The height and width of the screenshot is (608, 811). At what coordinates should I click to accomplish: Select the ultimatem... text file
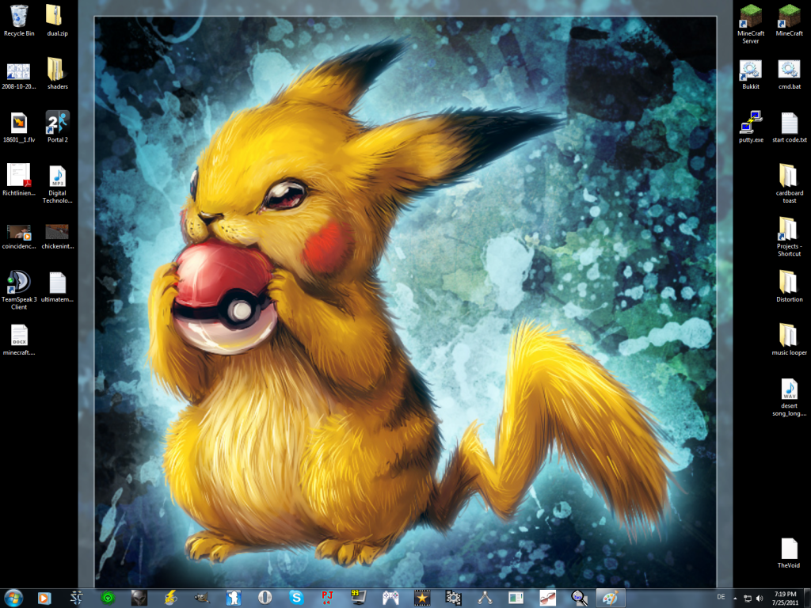point(57,287)
